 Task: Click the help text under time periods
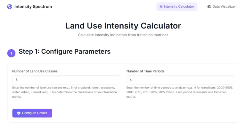(x=180, y=92)
